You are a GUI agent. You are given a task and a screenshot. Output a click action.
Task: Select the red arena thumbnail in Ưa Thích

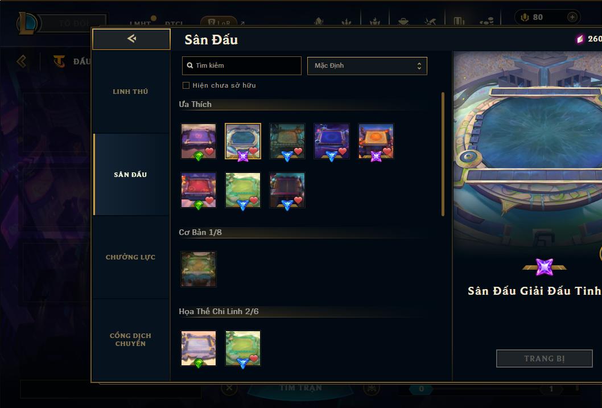click(199, 190)
